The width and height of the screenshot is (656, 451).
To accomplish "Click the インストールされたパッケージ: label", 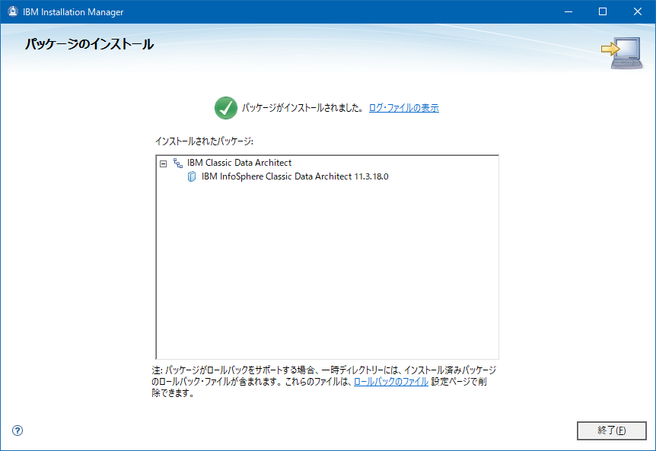I will coord(204,141).
